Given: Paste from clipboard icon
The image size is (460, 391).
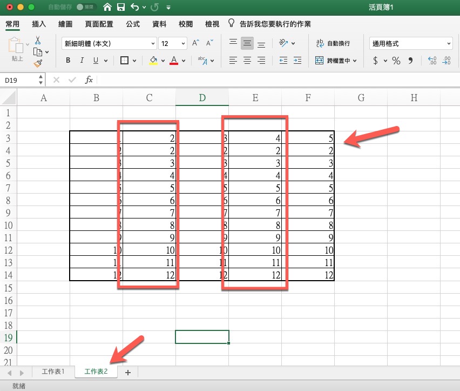Looking at the screenshot, I should pyautogui.click(x=16, y=45).
